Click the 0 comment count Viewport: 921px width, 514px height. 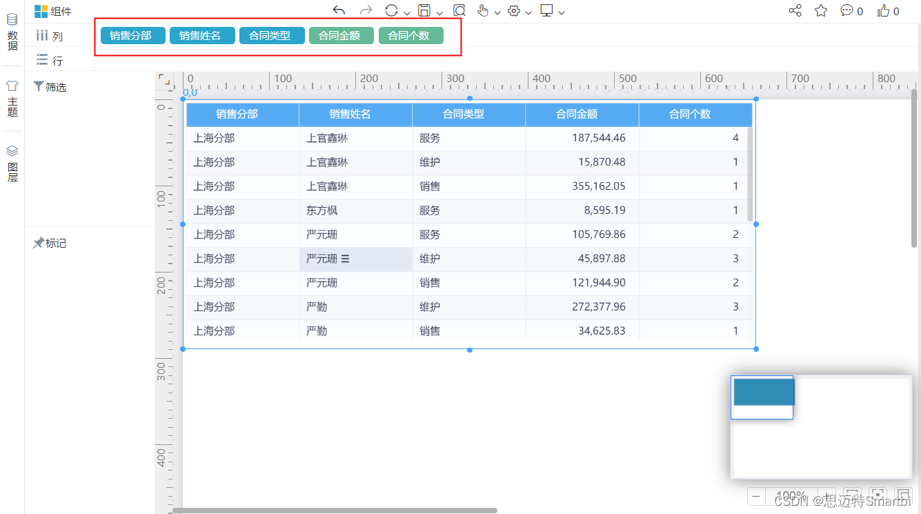point(860,11)
